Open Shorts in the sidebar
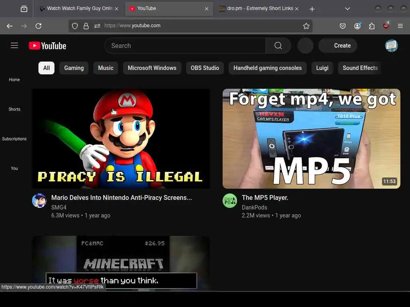 coord(14,109)
